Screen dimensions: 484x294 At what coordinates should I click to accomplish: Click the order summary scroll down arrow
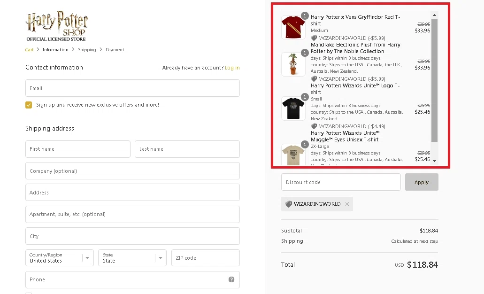434,161
